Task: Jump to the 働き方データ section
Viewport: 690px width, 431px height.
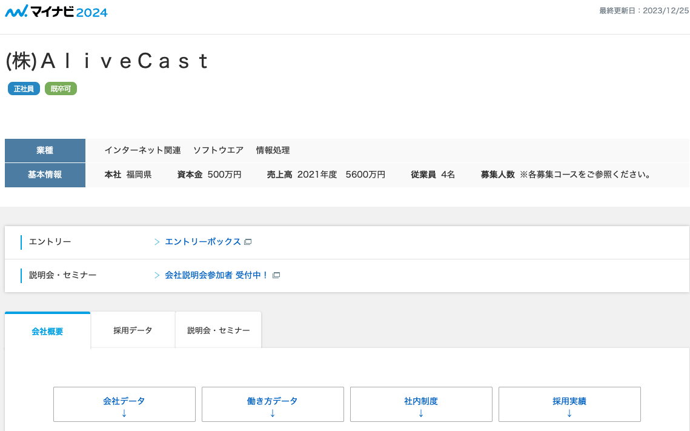Action: click(273, 401)
